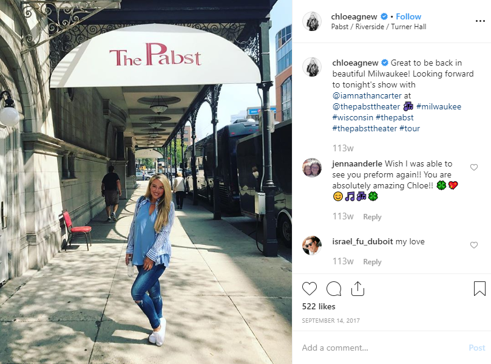491x364 pixels.
Task: View the 522 likes list
Action: [319, 306]
